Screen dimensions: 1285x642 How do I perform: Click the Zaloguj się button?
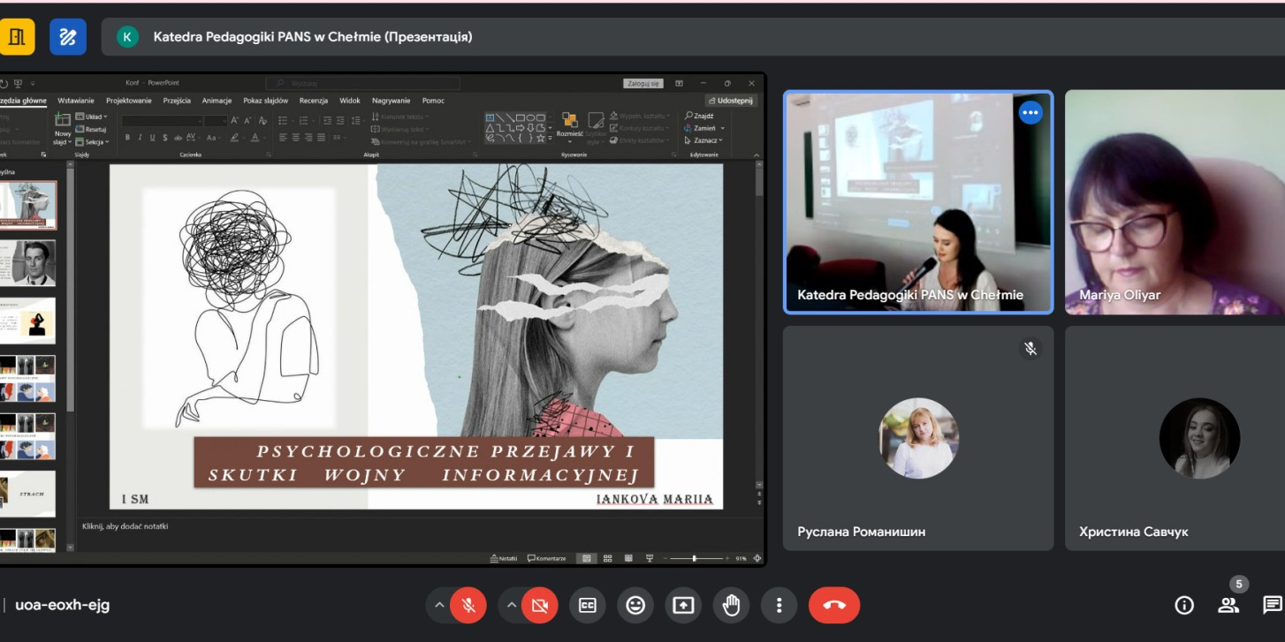pyautogui.click(x=643, y=83)
